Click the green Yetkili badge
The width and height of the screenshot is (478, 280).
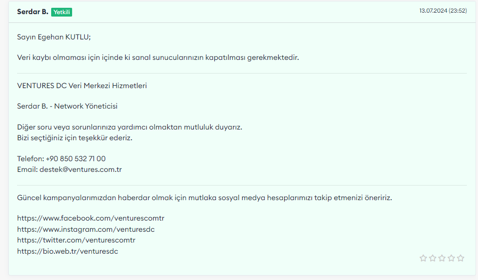61,12
